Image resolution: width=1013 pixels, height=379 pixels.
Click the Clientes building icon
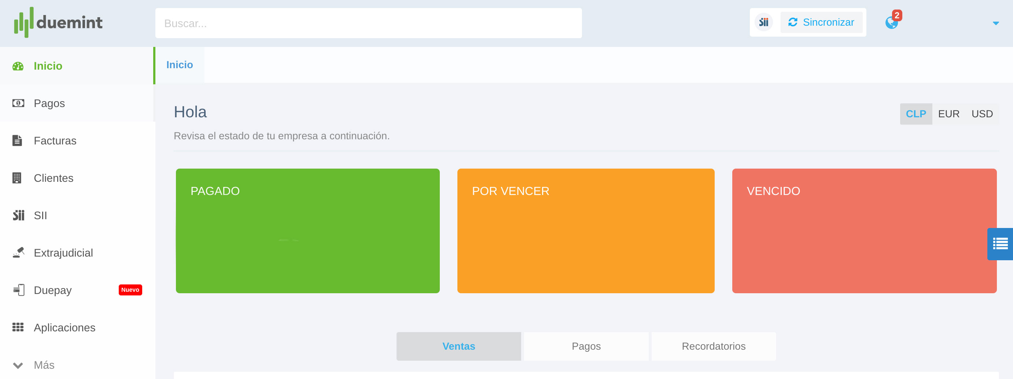(17, 178)
